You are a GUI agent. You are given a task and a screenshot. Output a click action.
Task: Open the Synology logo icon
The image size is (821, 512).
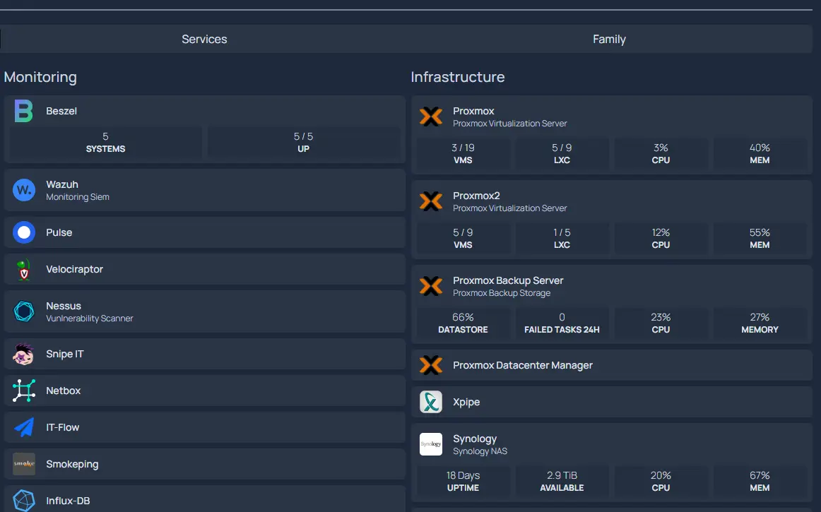(431, 444)
